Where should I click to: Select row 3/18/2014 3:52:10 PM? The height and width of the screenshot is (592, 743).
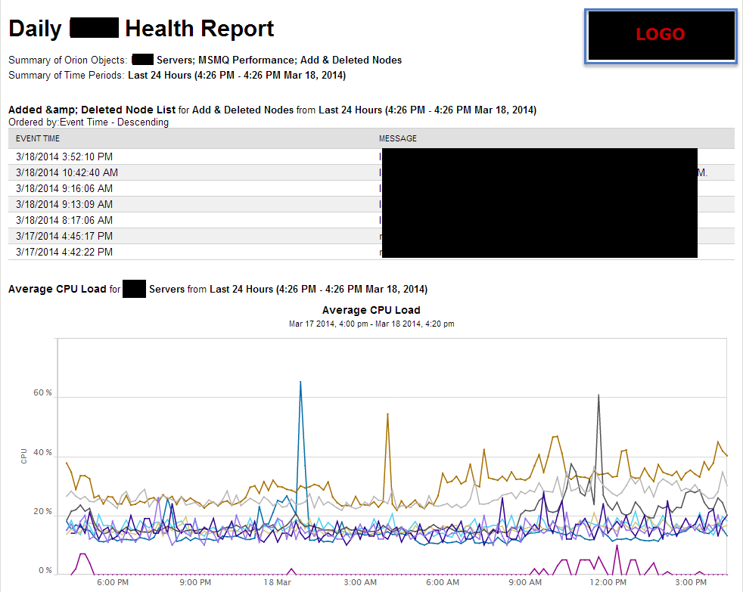(x=371, y=157)
